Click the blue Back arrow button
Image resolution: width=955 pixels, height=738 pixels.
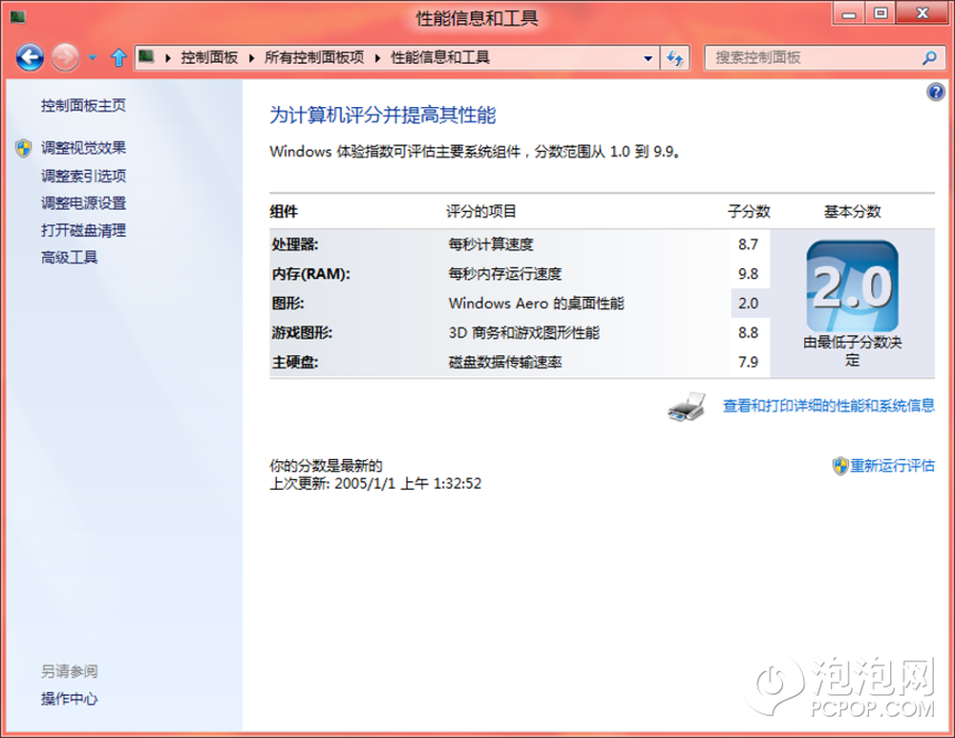pyautogui.click(x=30, y=58)
